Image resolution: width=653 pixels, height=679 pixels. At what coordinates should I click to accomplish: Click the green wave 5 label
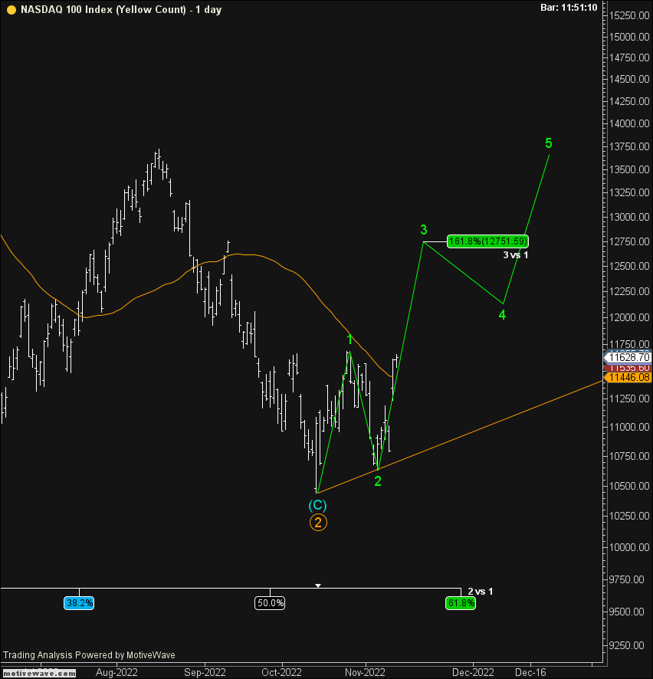click(549, 143)
